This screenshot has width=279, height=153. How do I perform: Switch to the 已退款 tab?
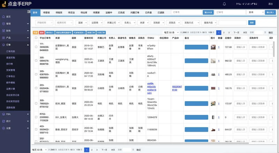click(x=161, y=13)
